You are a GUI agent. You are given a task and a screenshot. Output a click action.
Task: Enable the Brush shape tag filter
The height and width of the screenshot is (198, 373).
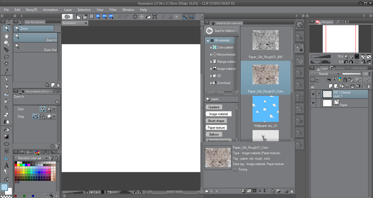coord(216,121)
